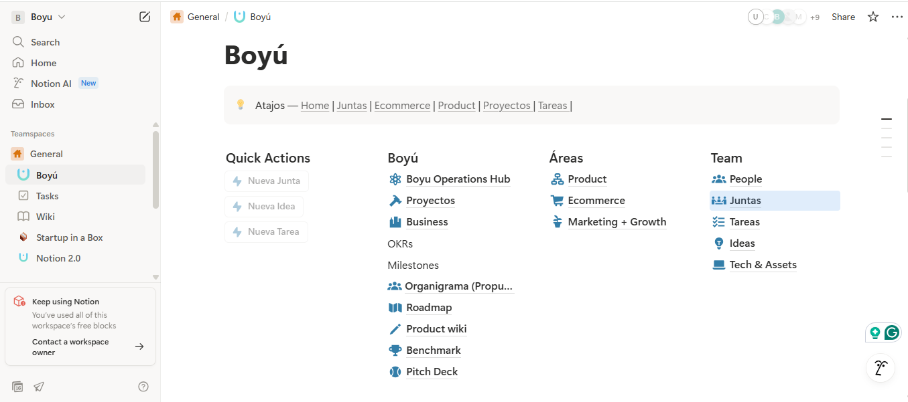Open Startup in a Box page
The height and width of the screenshot is (402, 908).
(x=69, y=237)
